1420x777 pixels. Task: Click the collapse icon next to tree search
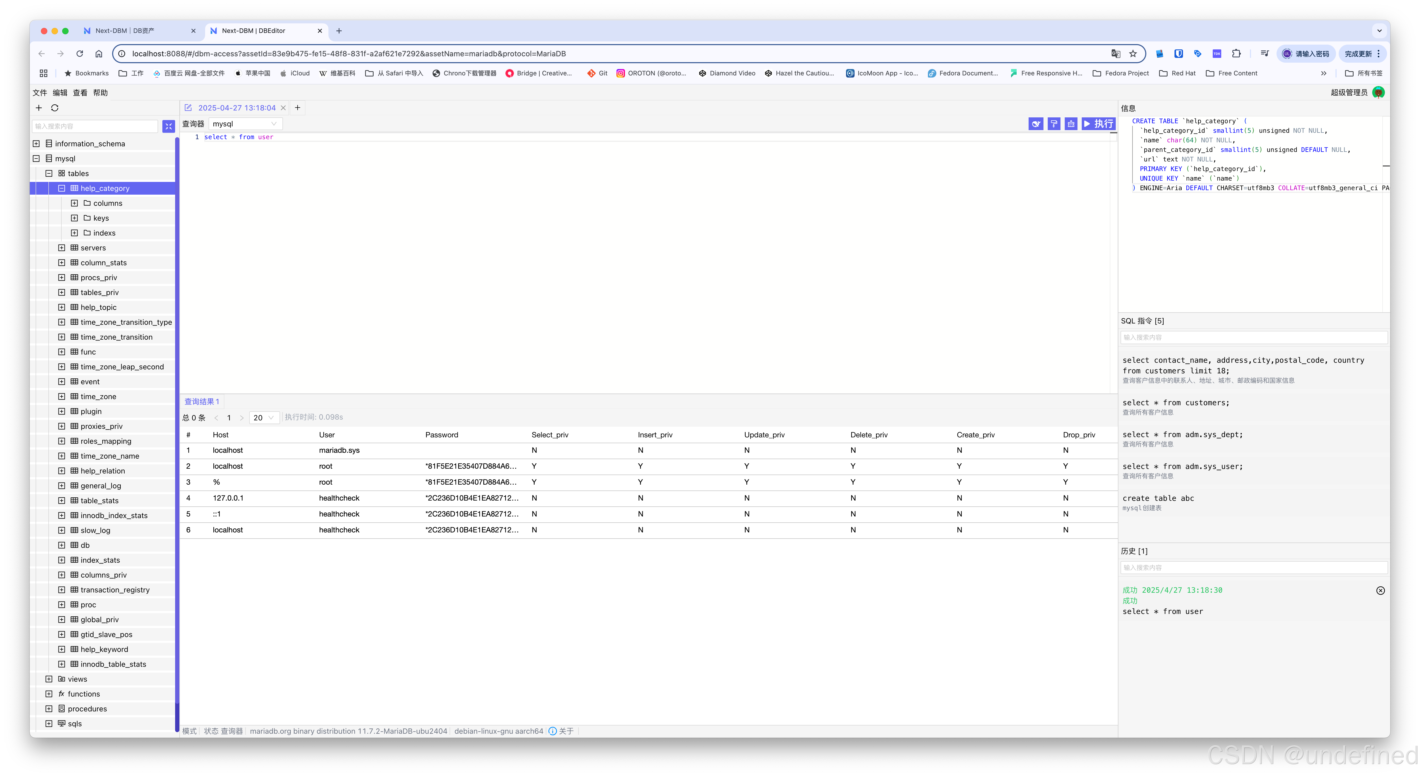pos(169,126)
